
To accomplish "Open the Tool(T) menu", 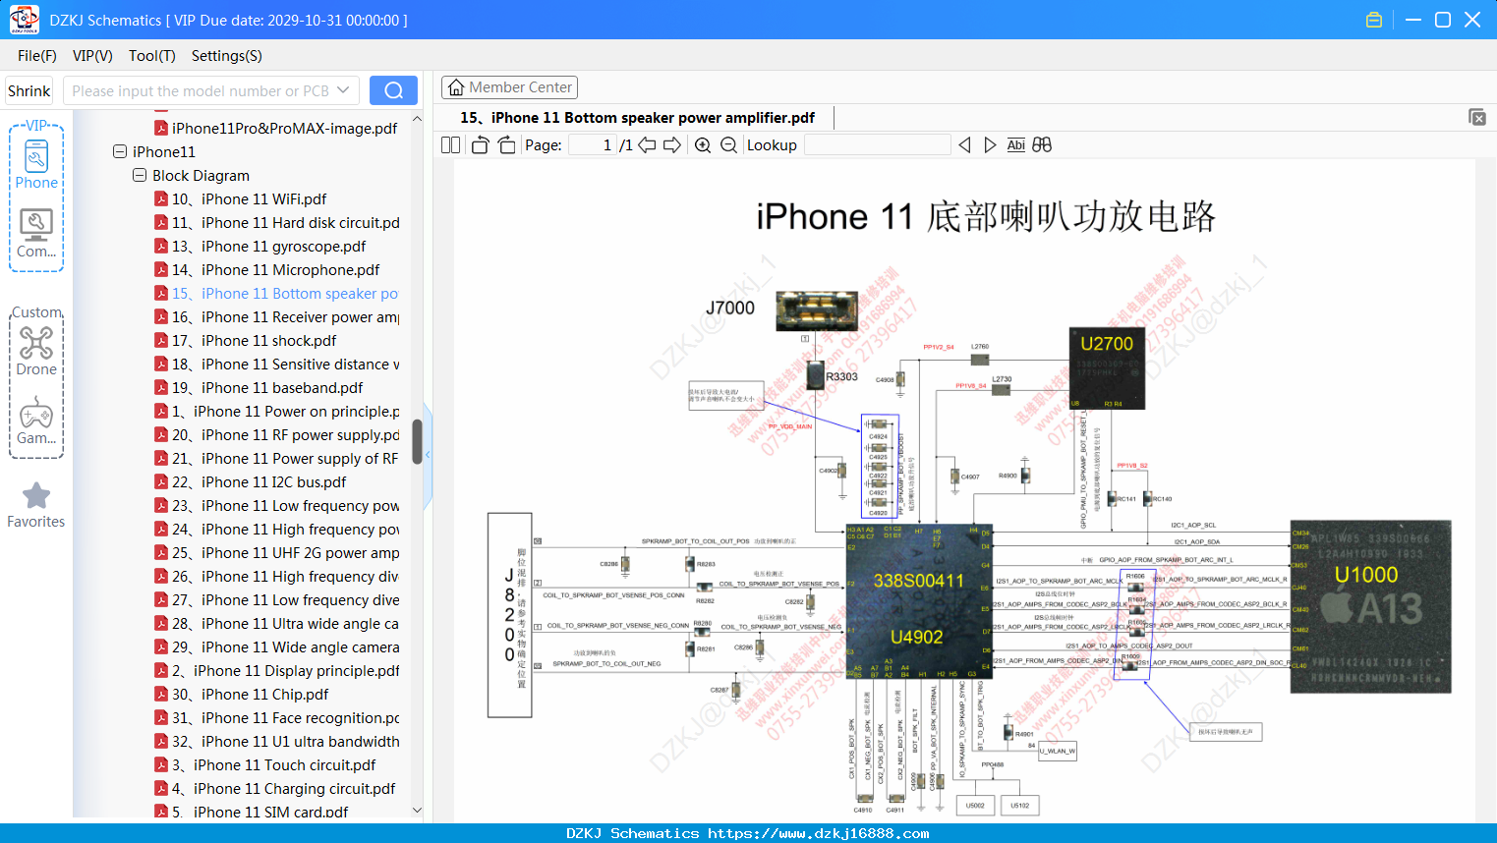I will click(x=152, y=56).
